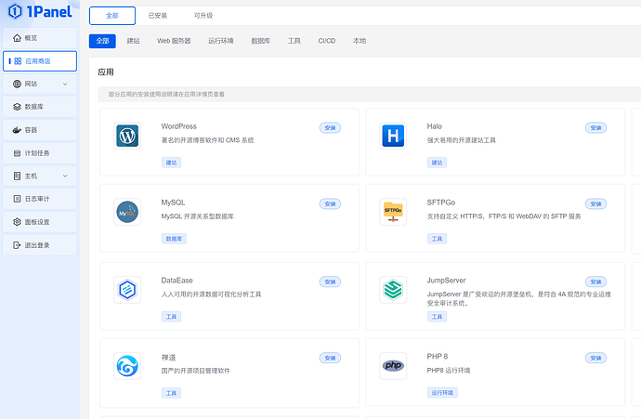Click the 禅道 app icon
Viewport: 641px width, 419px height.
click(x=127, y=366)
